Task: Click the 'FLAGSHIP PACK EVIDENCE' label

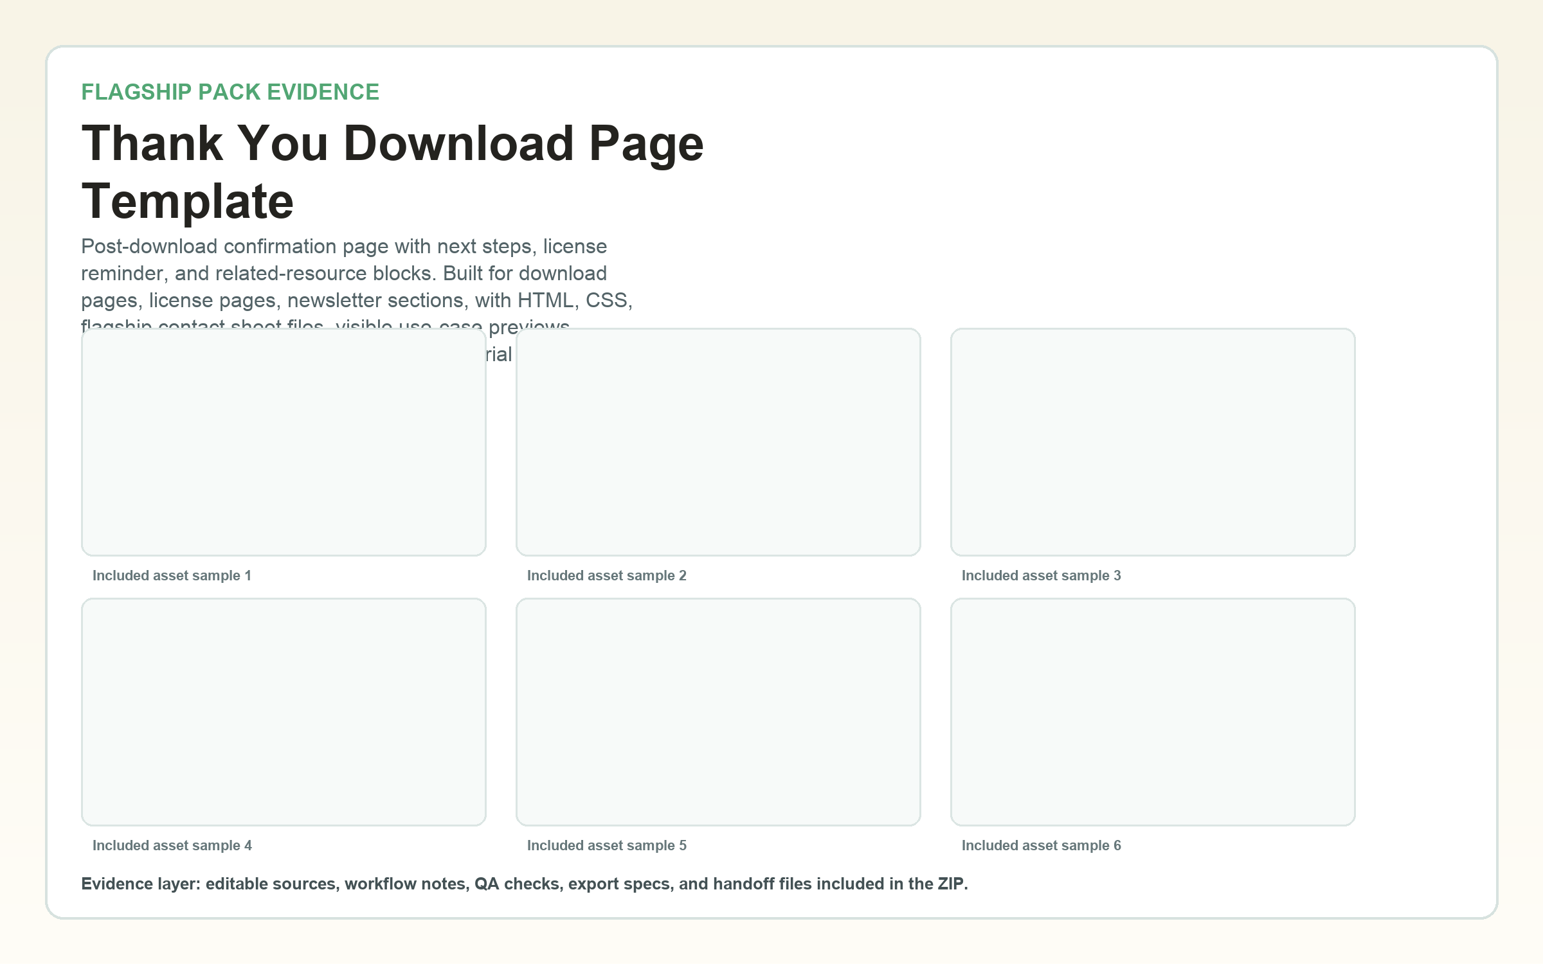Action: tap(230, 92)
